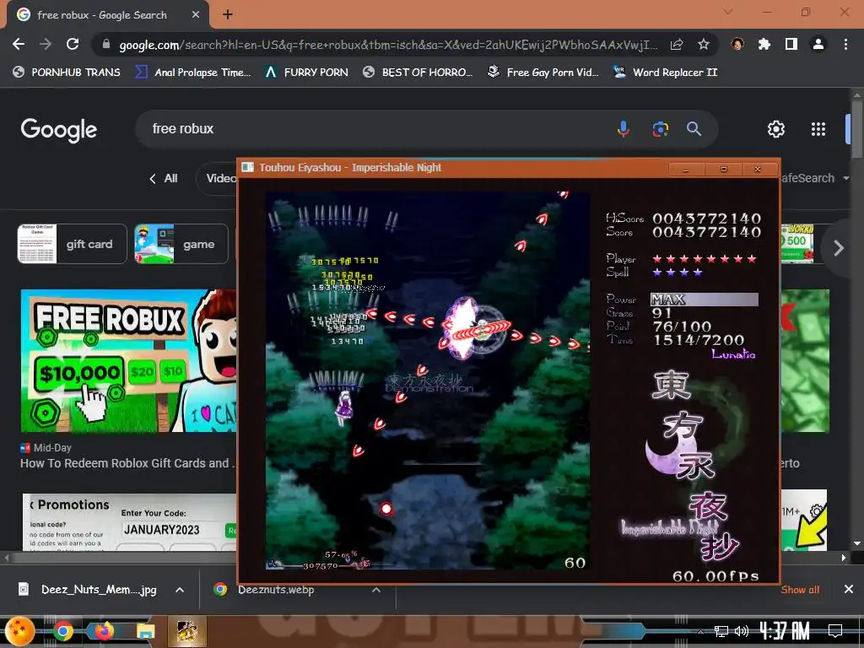
Task: Open Chrome from the taskbar
Action: coord(62,631)
